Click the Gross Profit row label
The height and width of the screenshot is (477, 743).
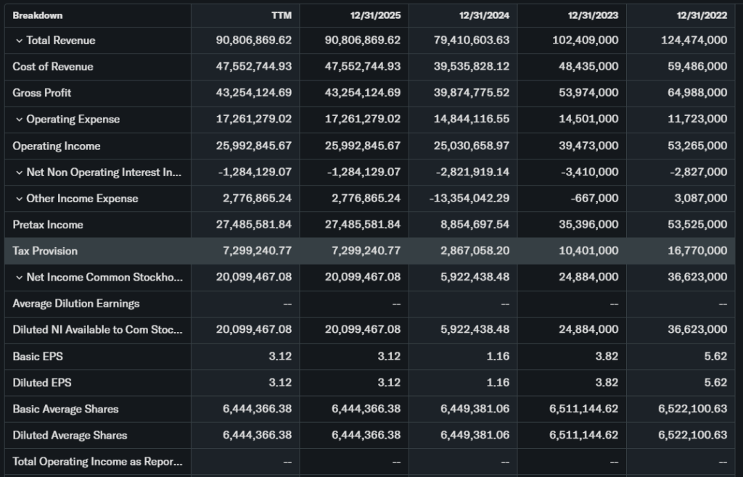coord(42,93)
